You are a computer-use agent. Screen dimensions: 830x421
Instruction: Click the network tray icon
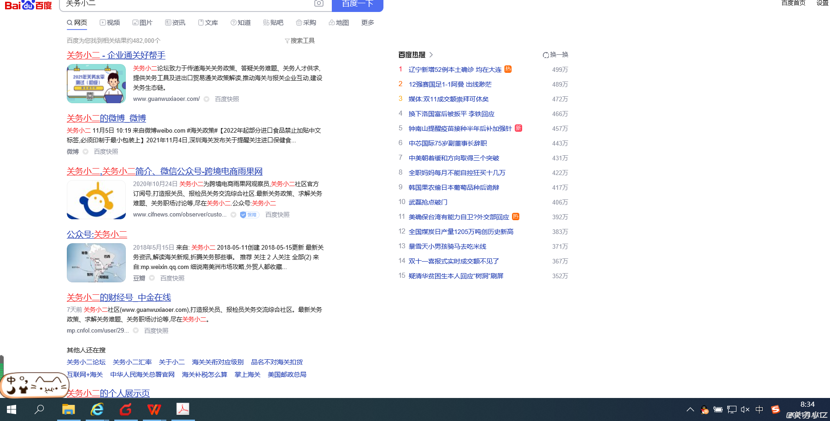(x=731, y=409)
